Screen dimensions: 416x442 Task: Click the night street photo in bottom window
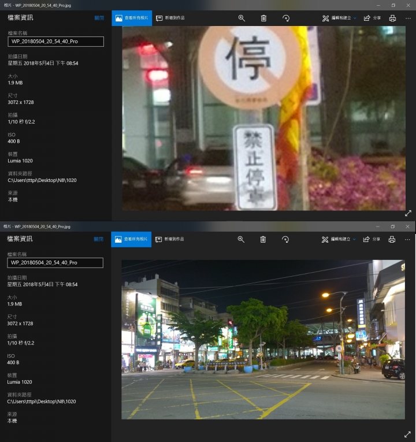263,339
